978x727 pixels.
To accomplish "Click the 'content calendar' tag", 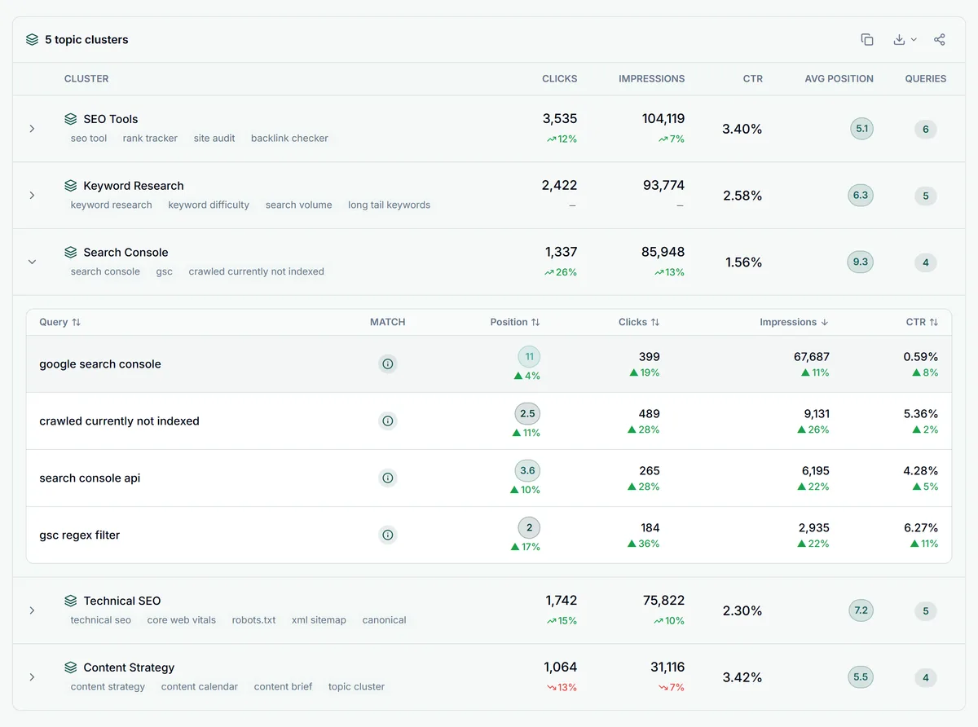I will point(200,687).
